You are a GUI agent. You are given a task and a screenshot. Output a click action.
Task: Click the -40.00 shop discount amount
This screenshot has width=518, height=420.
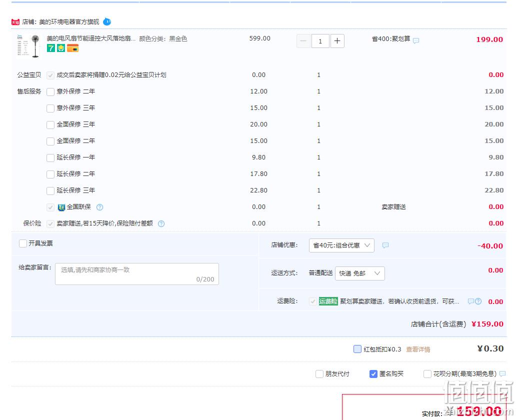[490, 246]
